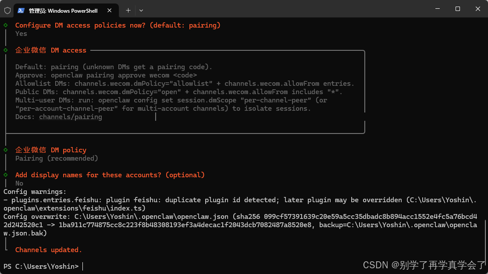Close the Windows PowerShell tab
Screen dimensions: 488x274
coord(110,11)
